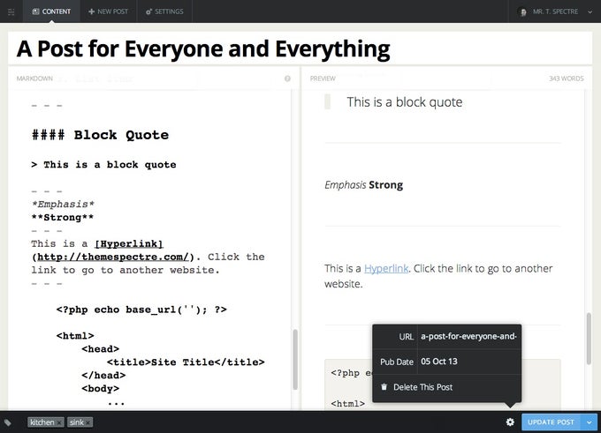
Task: Remove the kitchen tag
Action: pyautogui.click(x=59, y=422)
